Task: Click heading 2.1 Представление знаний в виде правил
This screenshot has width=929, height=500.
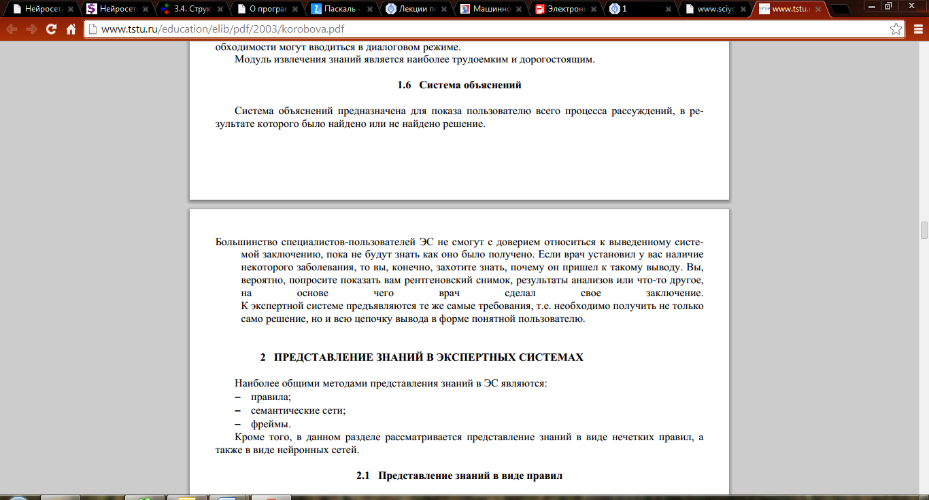Action: pos(459,476)
